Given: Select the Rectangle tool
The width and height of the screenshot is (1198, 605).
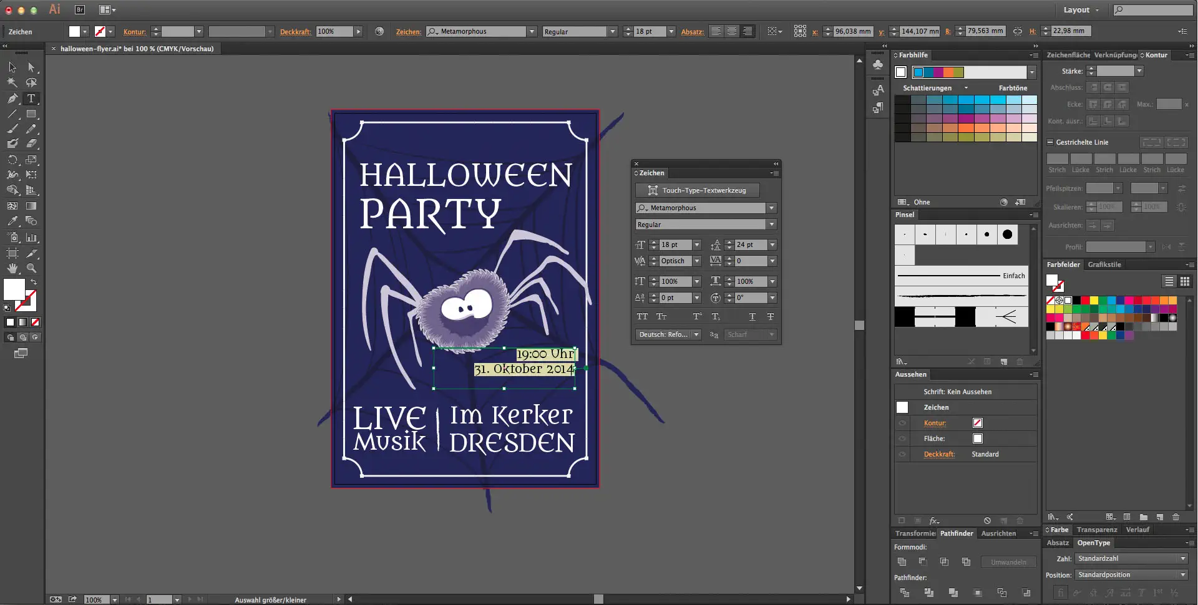Looking at the screenshot, I should tap(31, 114).
